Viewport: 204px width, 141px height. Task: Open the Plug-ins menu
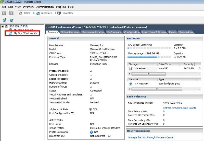(x=61, y=7)
